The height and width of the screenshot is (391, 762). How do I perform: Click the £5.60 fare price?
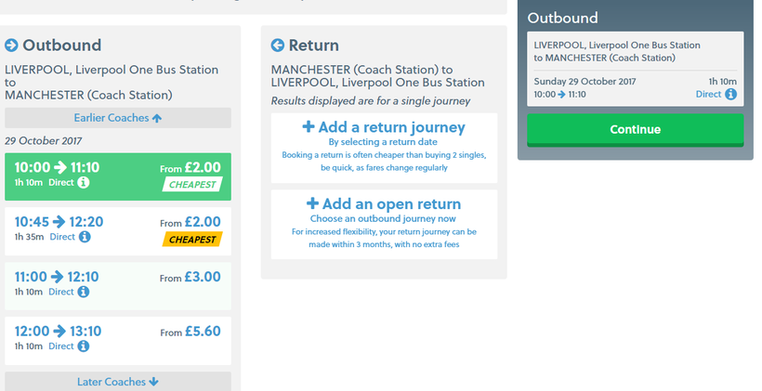(x=202, y=332)
